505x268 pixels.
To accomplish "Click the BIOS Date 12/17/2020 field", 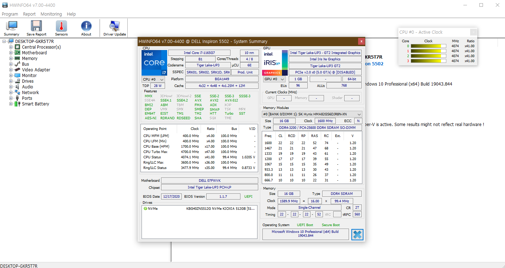I will click(172, 197).
